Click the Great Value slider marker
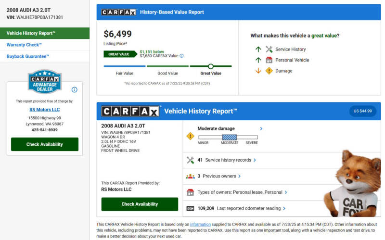 coord(210,66)
